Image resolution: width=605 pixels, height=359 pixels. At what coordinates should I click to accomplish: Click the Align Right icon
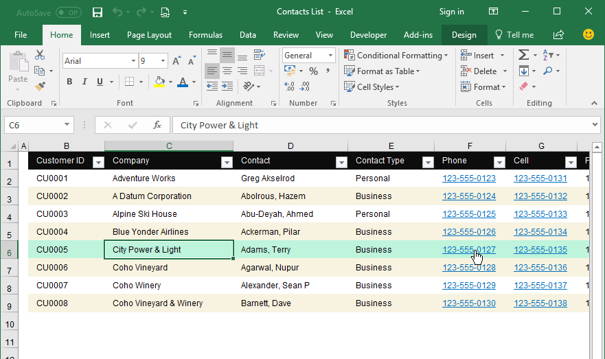coord(242,71)
